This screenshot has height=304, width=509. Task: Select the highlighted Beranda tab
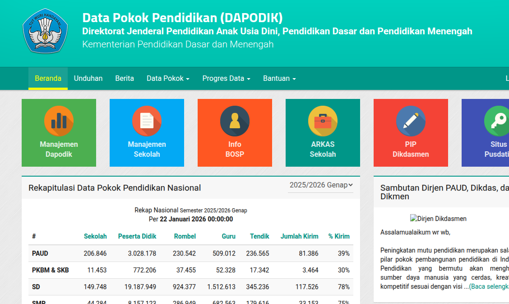click(48, 78)
